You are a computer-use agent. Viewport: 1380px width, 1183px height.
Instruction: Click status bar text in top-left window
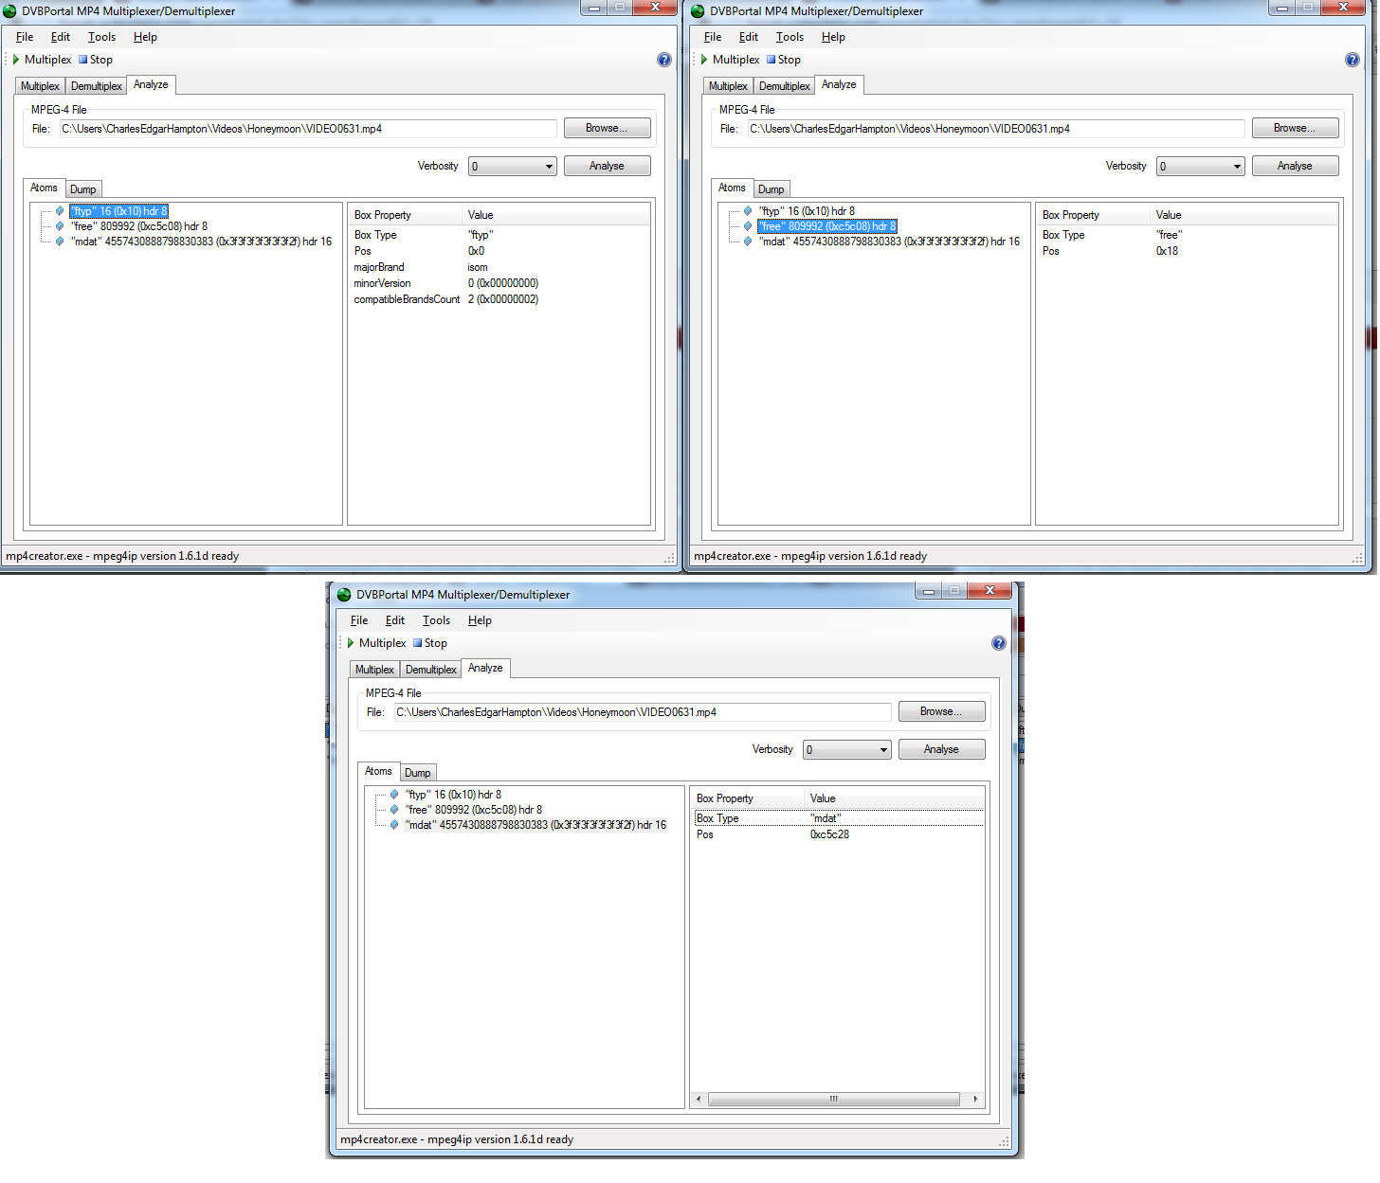[122, 556]
